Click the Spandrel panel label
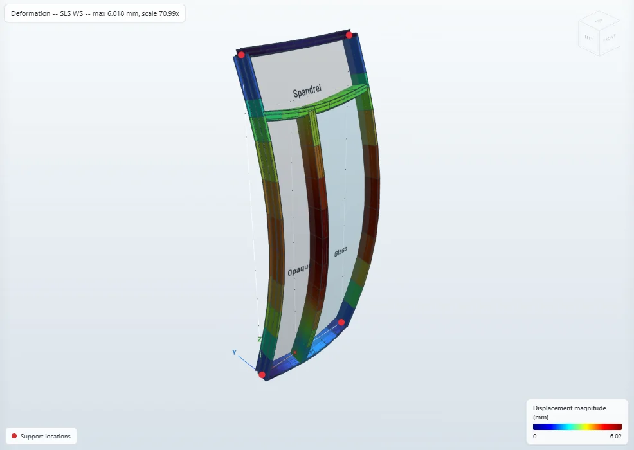634x450 pixels. pos(307,91)
